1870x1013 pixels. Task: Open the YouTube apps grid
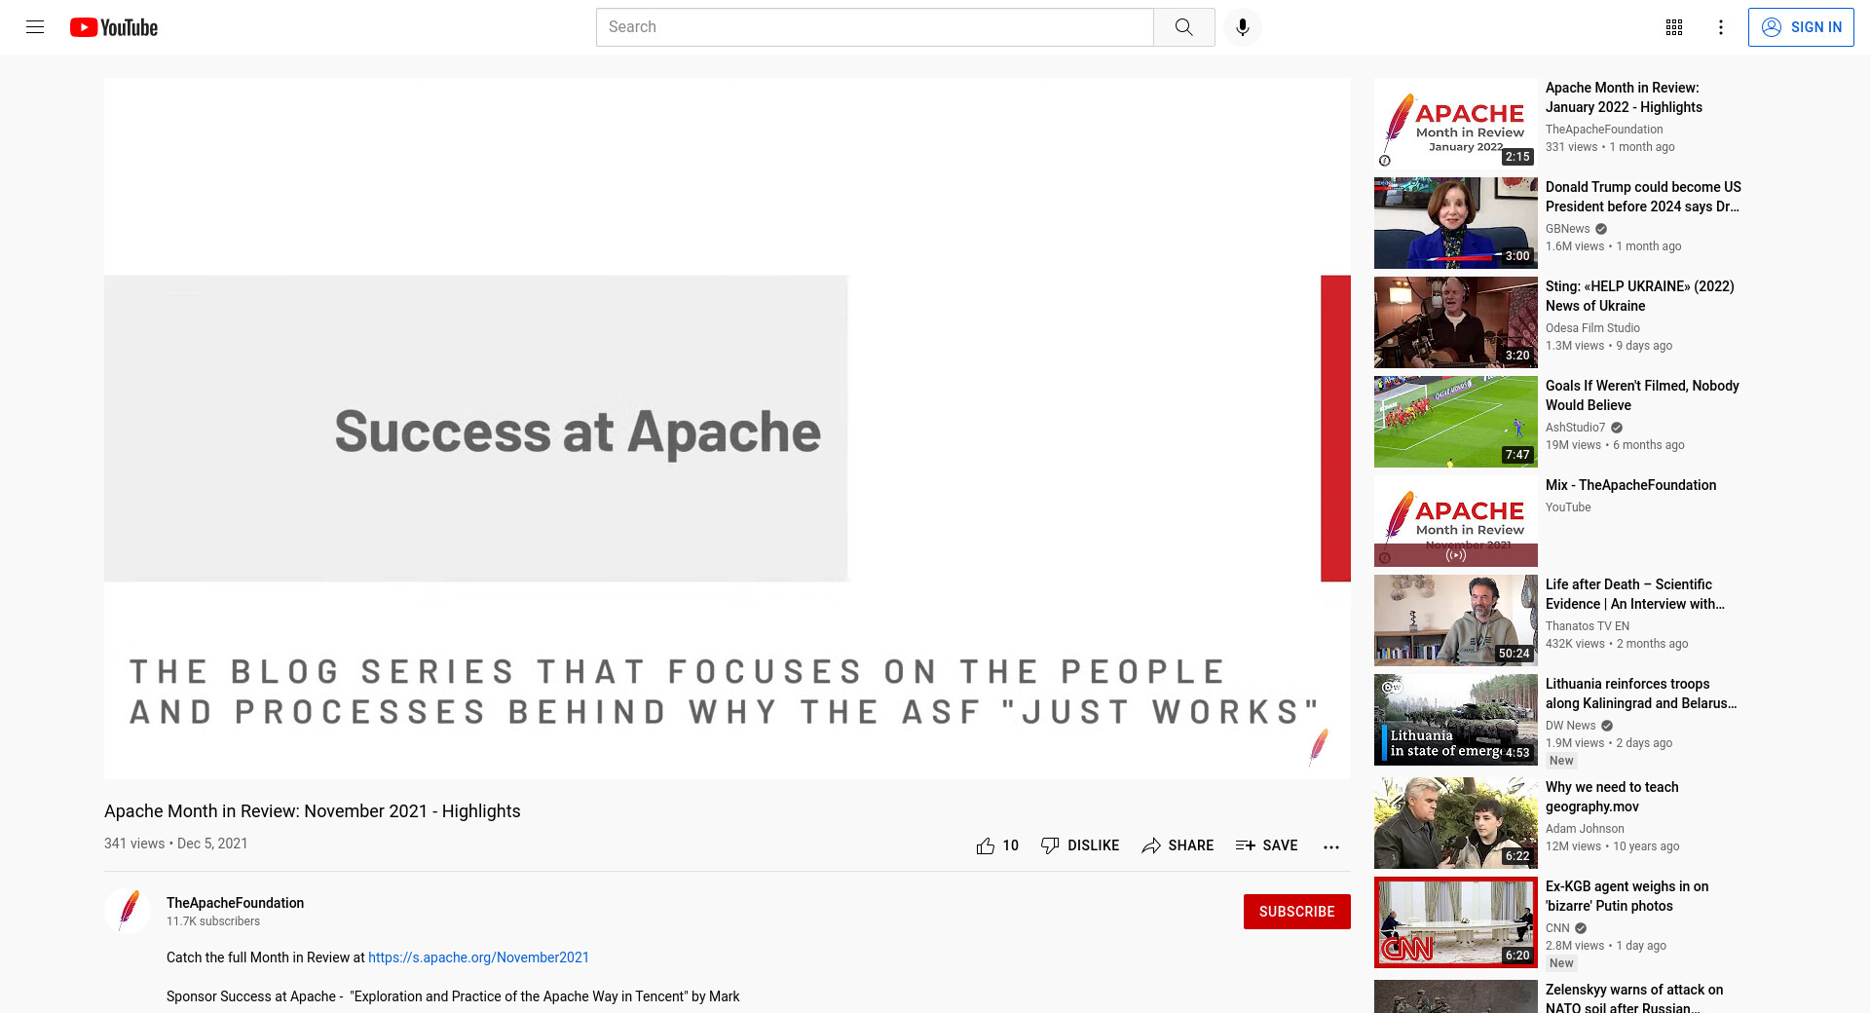click(1674, 27)
